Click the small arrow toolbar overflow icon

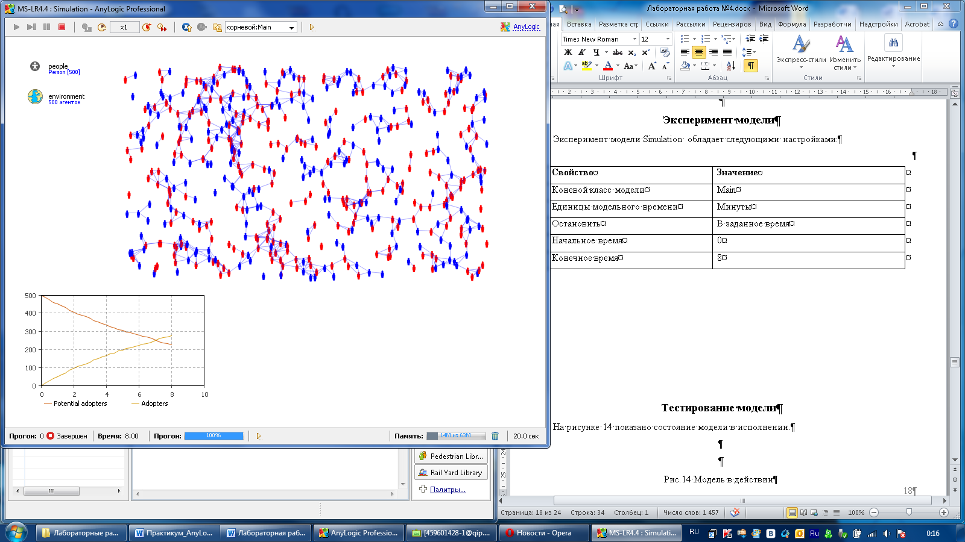point(312,28)
